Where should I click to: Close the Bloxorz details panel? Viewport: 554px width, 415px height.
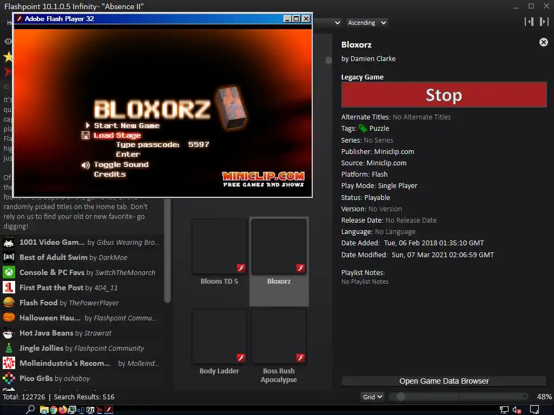543,42
